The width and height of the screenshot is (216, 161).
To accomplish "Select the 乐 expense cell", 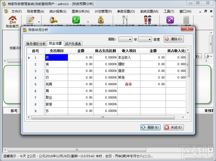I will click(x=57, y=111).
